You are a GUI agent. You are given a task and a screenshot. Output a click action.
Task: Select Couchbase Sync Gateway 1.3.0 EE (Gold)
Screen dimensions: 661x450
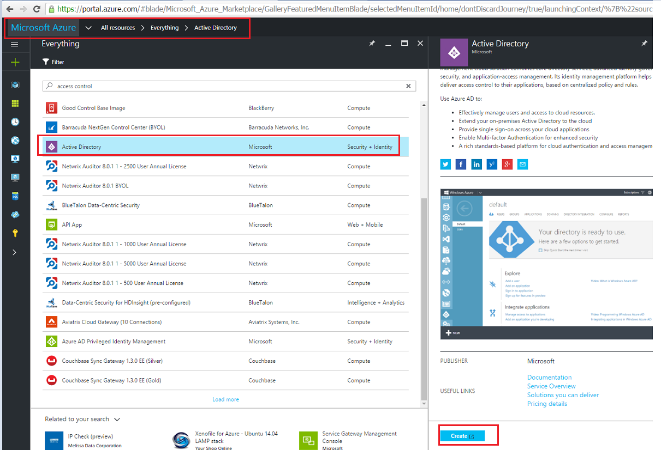pyautogui.click(x=225, y=380)
